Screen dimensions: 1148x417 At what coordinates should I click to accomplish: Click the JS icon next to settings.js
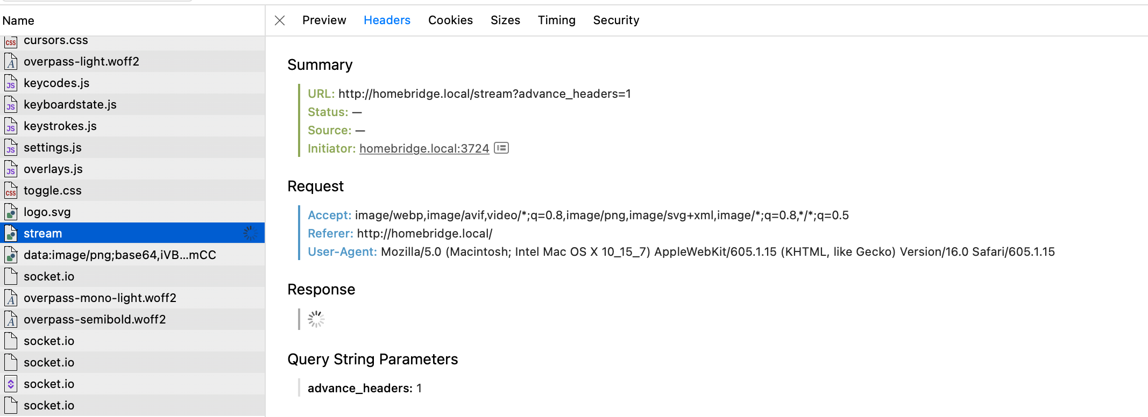tap(10, 148)
